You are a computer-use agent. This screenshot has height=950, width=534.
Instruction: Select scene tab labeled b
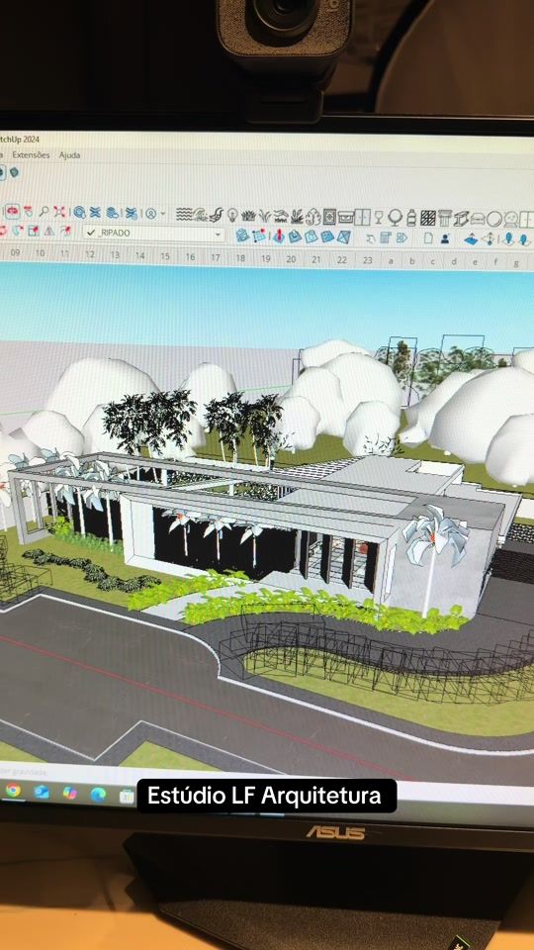(412, 261)
